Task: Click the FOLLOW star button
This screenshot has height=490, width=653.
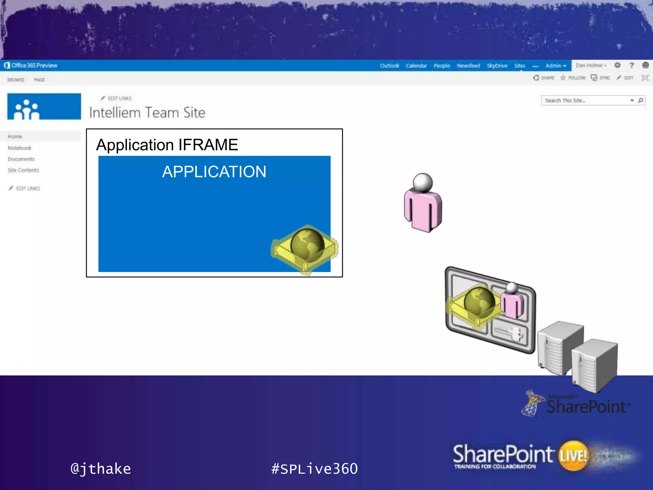Action: point(573,78)
